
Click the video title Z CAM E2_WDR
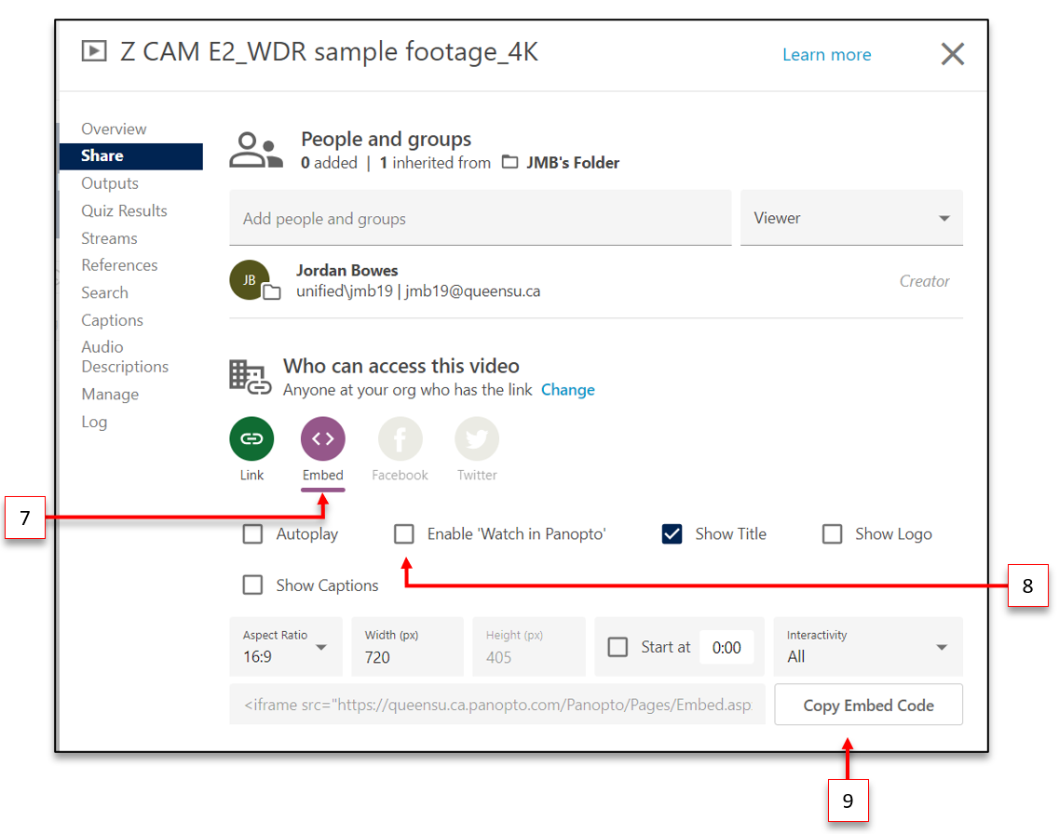click(x=329, y=52)
